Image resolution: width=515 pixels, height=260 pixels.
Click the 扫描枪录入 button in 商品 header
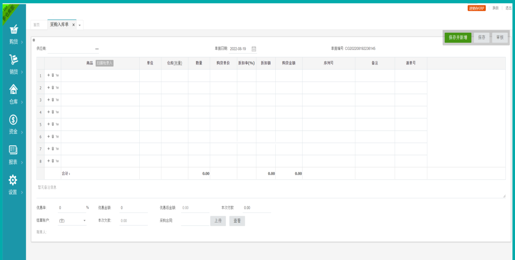point(105,63)
